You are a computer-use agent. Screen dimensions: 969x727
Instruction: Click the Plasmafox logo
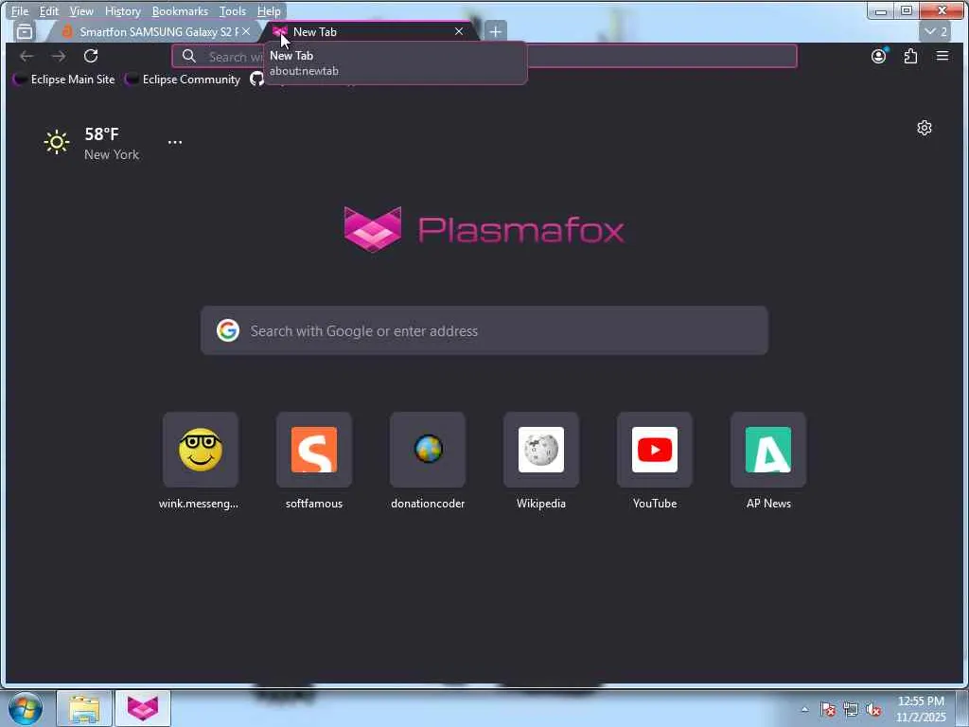(484, 229)
